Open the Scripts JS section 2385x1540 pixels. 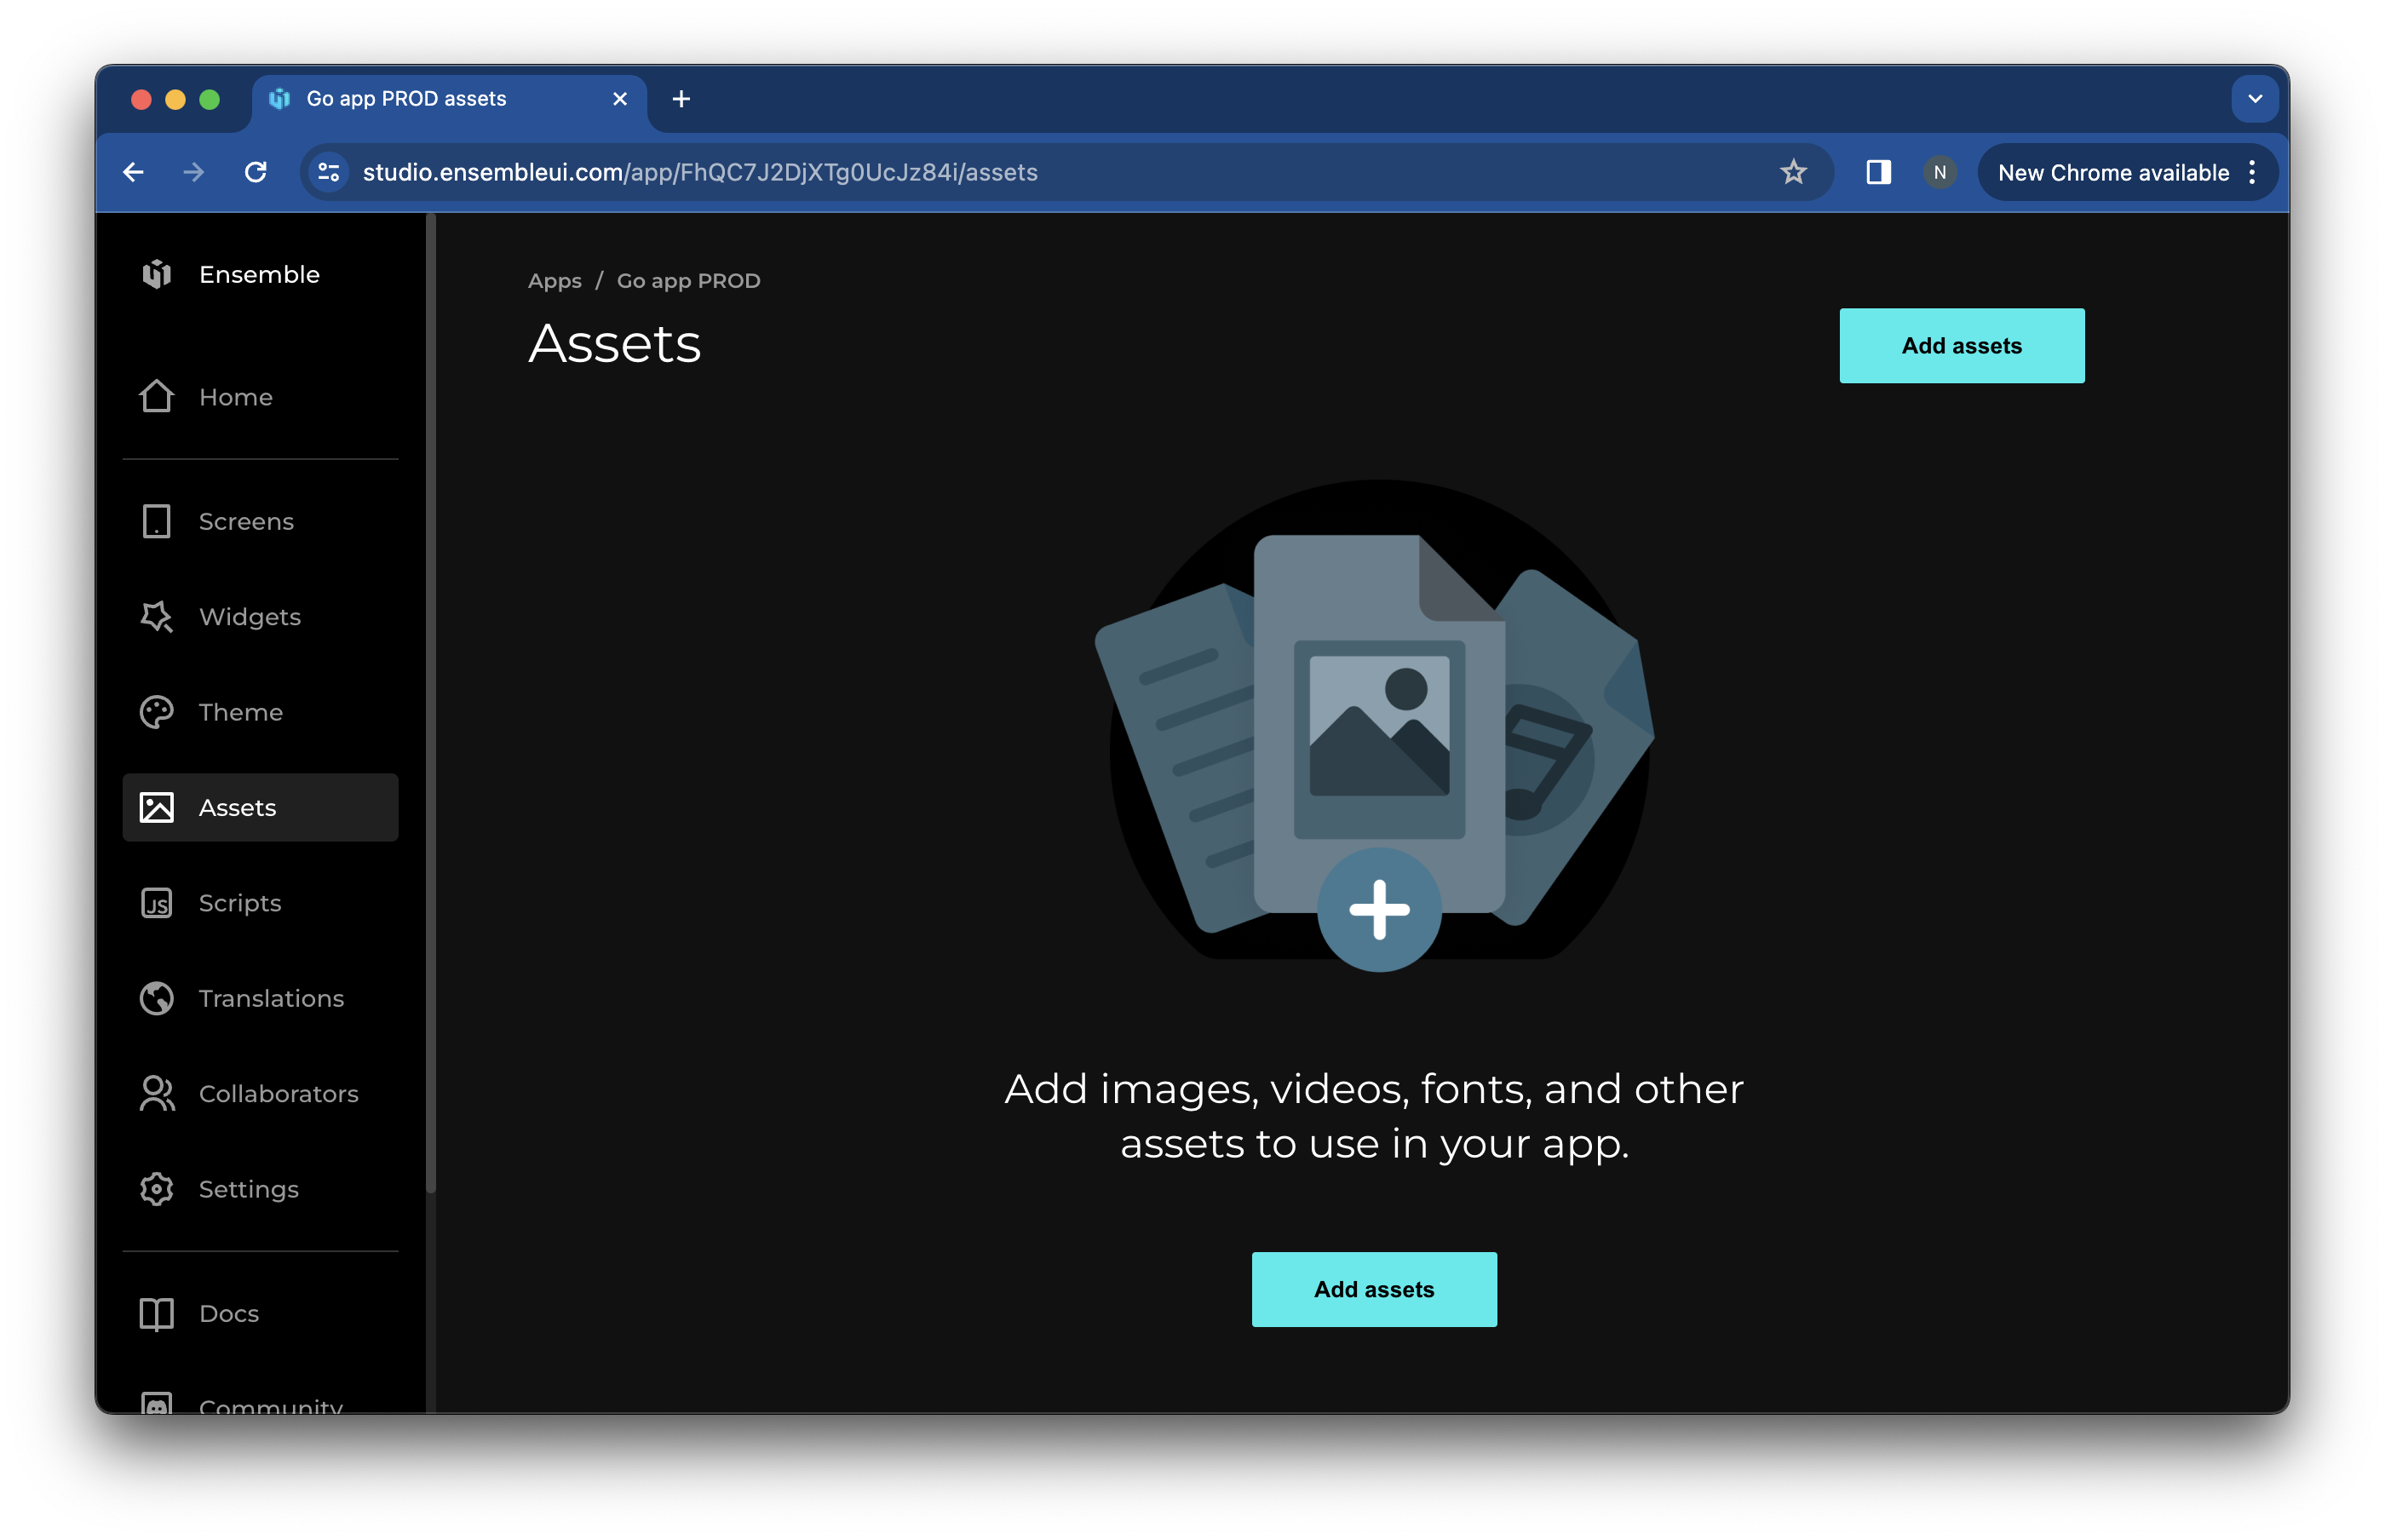coord(239,903)
